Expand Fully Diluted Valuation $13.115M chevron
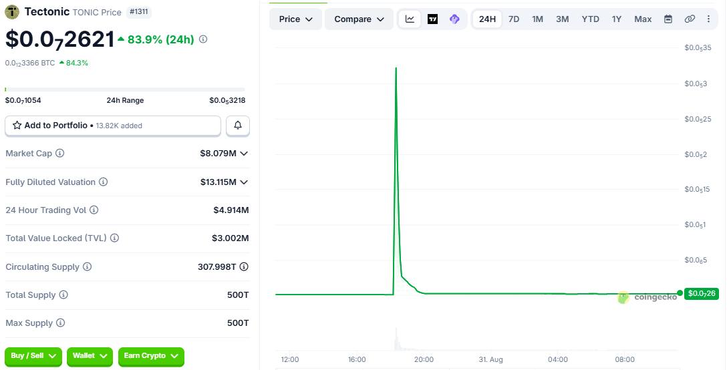 pyautogui.click(x=244, y=182)
